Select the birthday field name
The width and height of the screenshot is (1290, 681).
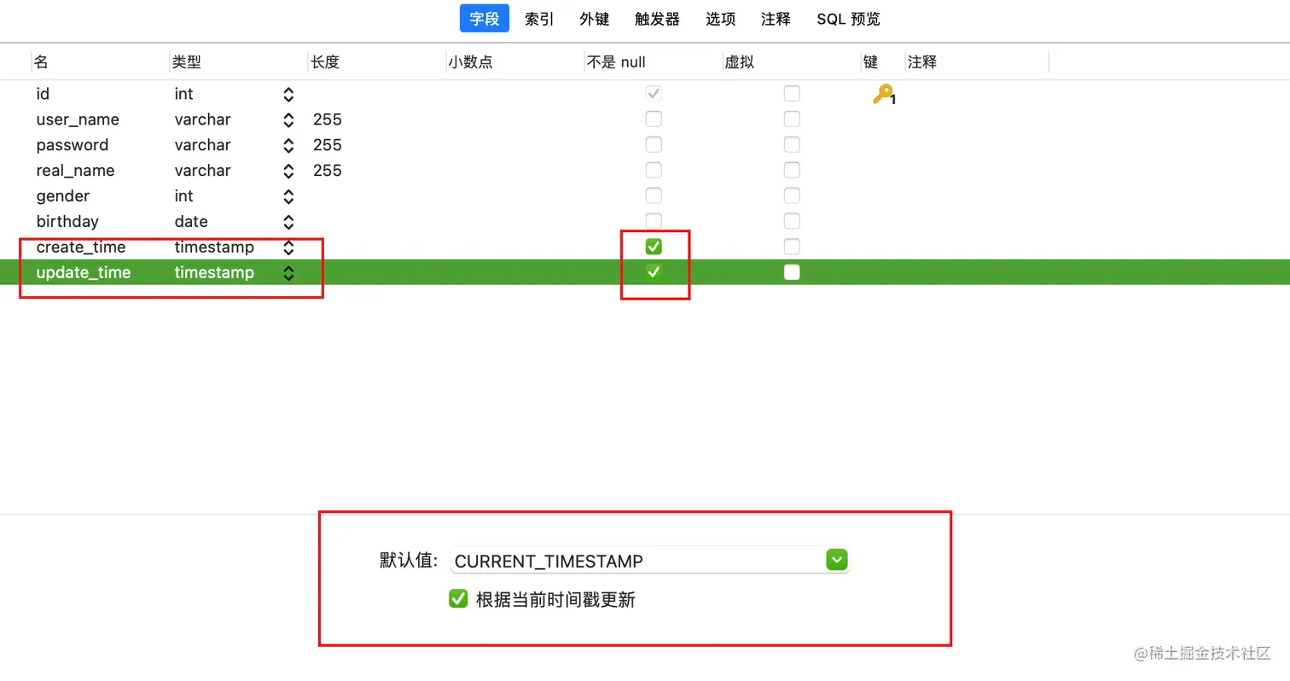pyautogui.click(x=67, y=222)
